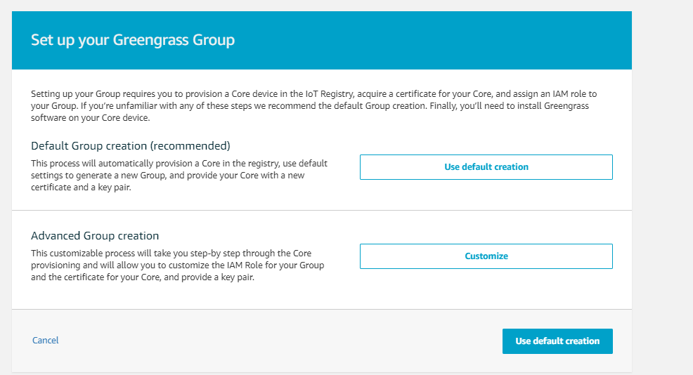Click the text software on your Core device

90,118
